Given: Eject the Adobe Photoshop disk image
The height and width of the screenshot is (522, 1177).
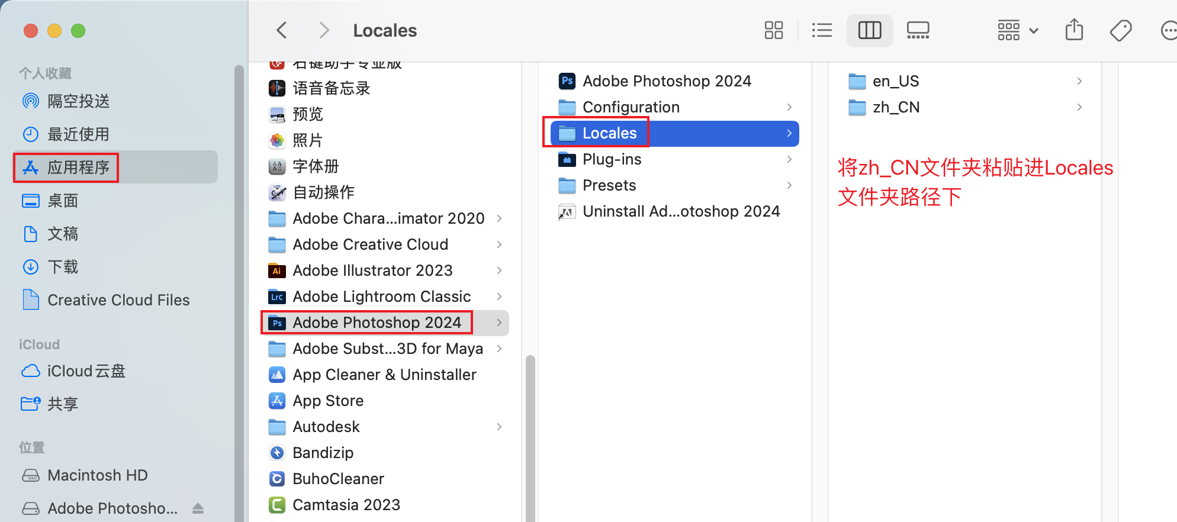Looking at the screenshot, I should click(198, 508).
